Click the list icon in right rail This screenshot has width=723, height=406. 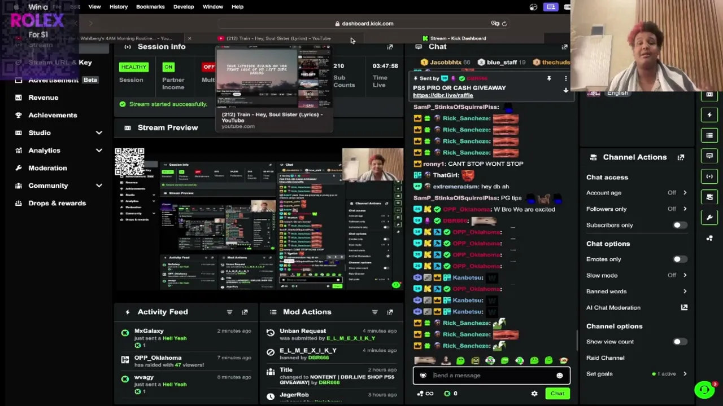coord(709,135)
